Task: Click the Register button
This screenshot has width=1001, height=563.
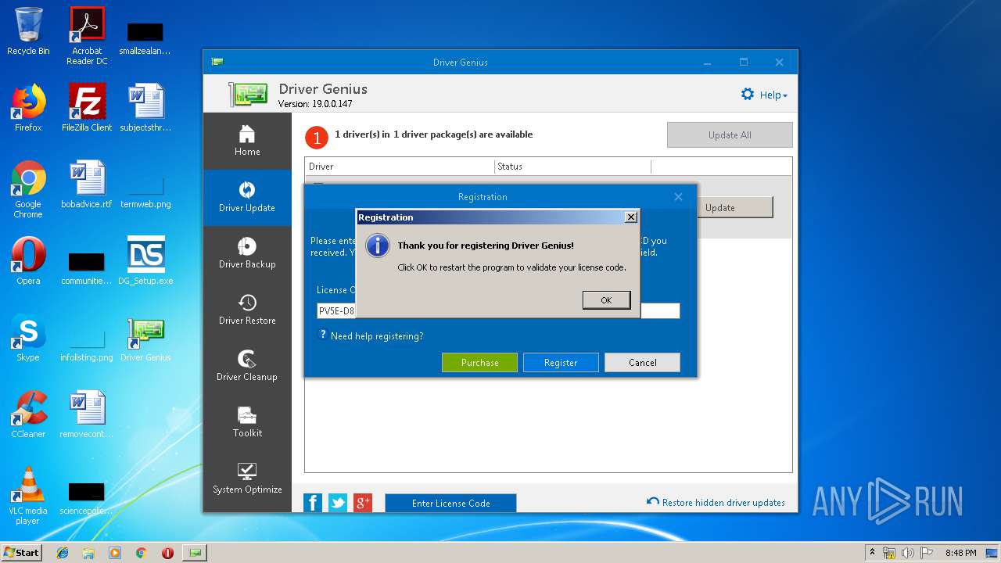Action: [561, 363]
